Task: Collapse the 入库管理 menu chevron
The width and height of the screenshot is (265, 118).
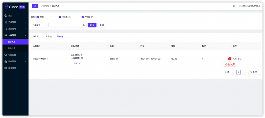Action: [25, 35]
